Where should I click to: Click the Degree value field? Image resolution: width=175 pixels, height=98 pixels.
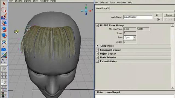click(130, 42)
